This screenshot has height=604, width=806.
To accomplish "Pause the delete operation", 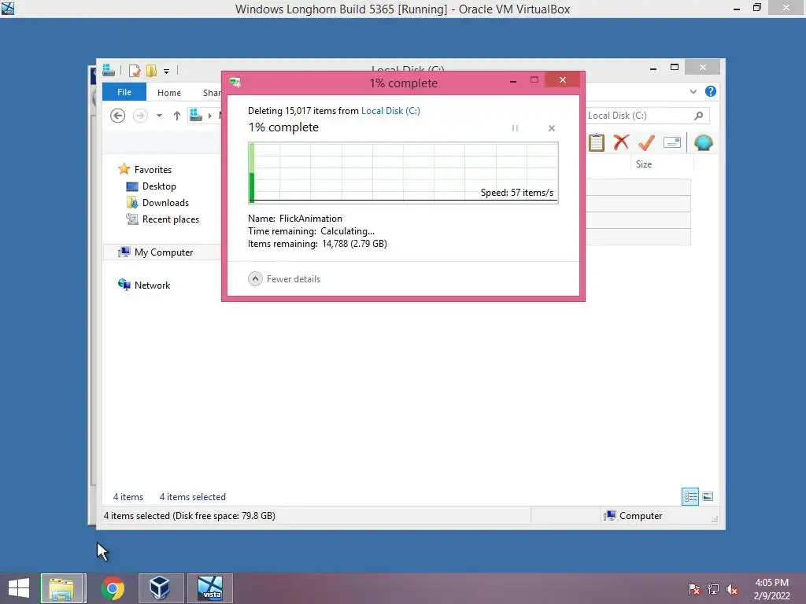I will 515,128.
